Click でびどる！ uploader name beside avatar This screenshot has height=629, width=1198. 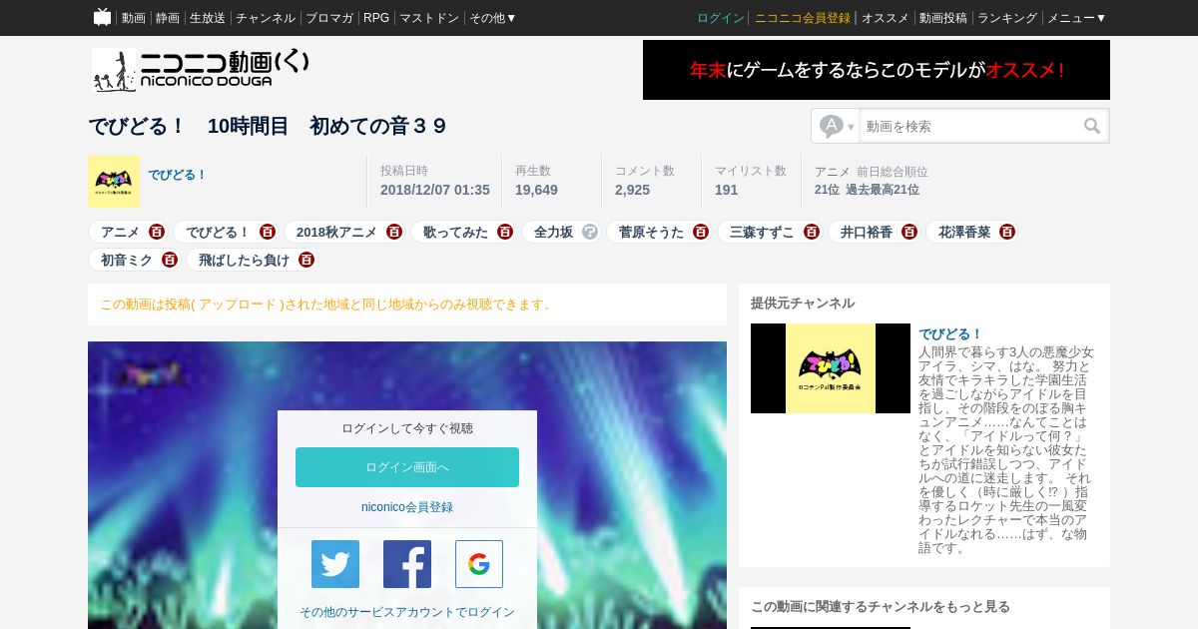coord(178,175)
